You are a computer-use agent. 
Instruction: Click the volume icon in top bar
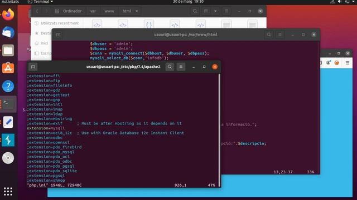tap(340, 2)
